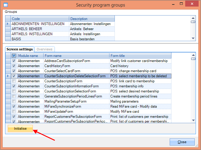
Task: Click the Groups list scroll-up arrow
Action: (x=193, y=18)
